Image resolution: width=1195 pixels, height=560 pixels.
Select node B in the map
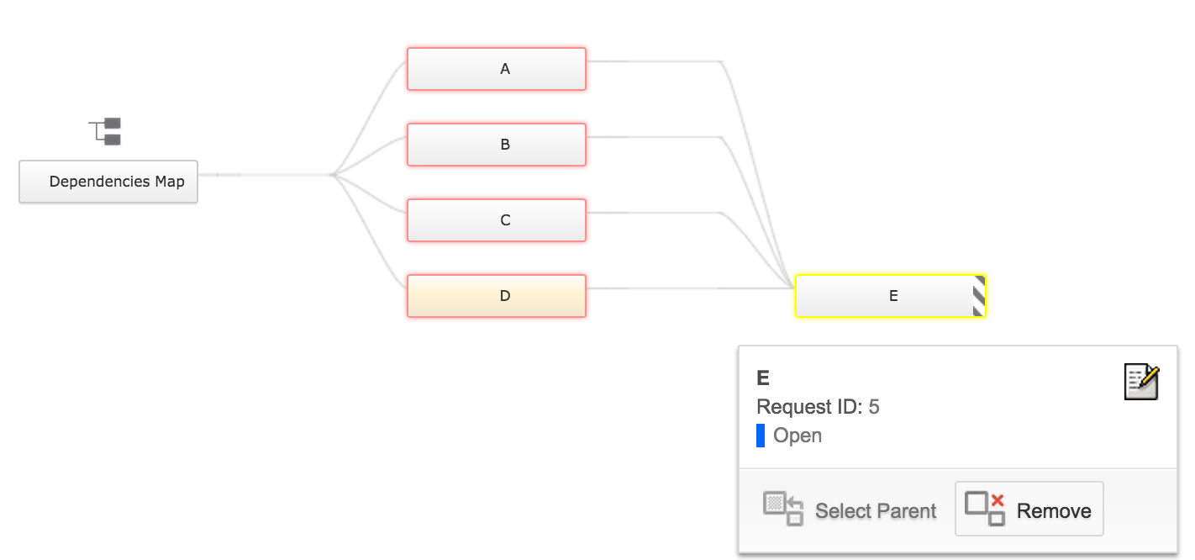click(x=497, y=145)
